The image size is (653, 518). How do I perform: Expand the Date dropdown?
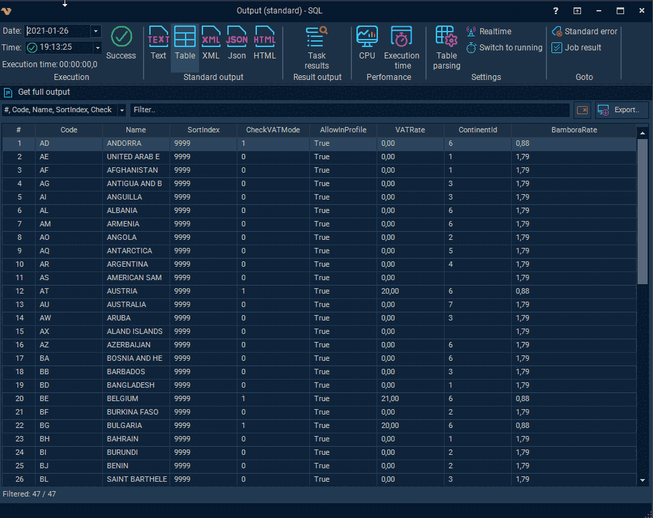pyautogui.click(x=95, y=31)
